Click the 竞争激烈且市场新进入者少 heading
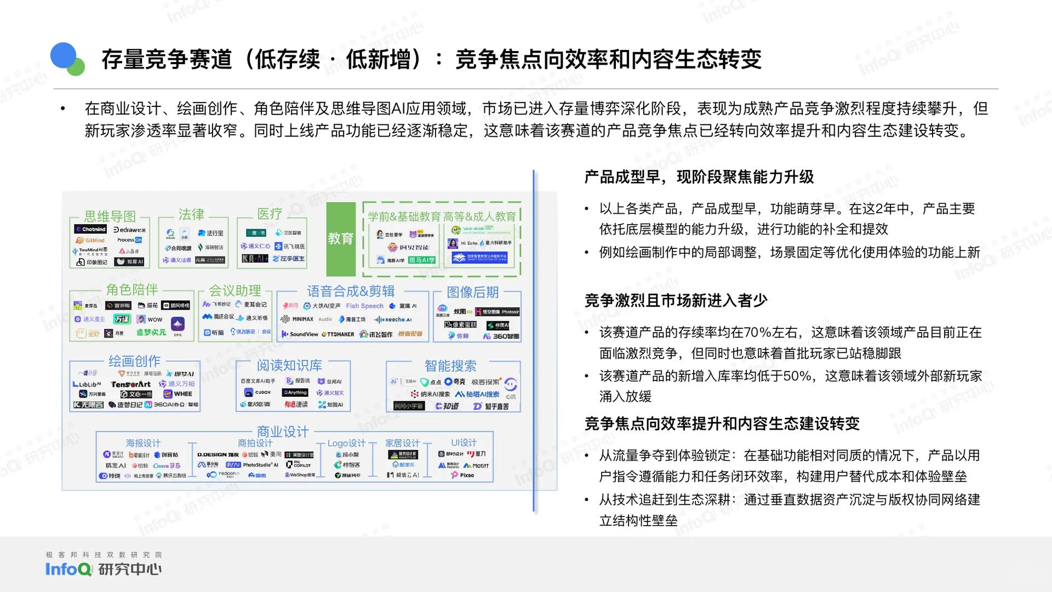The height and width of the screenshot is (592, 1052). coord(676,300)
